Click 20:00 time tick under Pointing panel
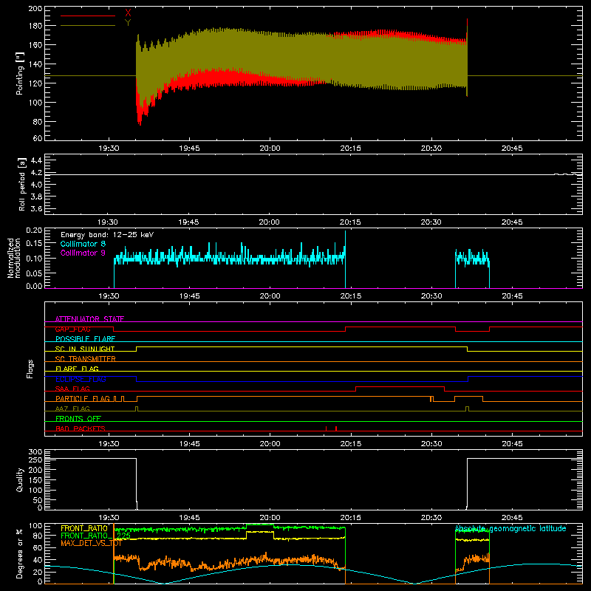 pyautogui.click(x=270, y=148)
